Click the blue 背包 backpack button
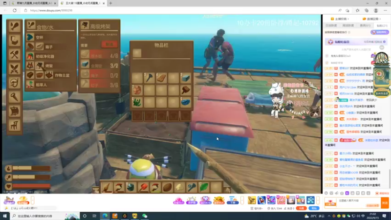This screenshot has width=391, height=220. (314, 208)
